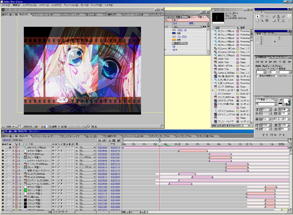Toggle Full Screen checkbox in Time Controls
The width and height of the screenshot is (293, 215).
pos(276,75)
